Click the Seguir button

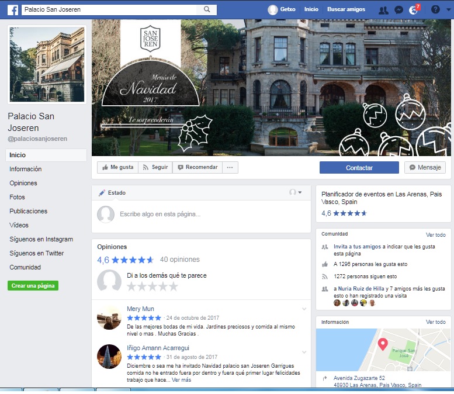pyautogui.click(x=155, y=167)
